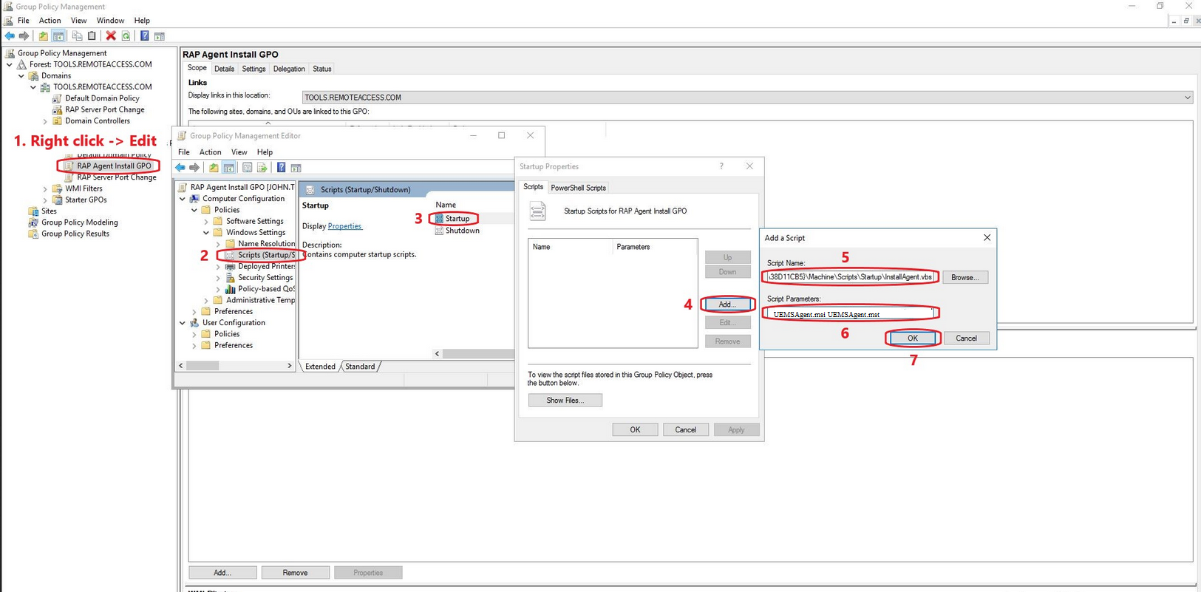Screen dimensions: 1201x592
Task: Switch to the PowerShell Scripts tab
Action: coord(578,188)
